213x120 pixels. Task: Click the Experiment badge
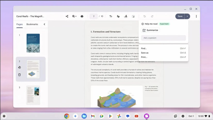pyautogui.click(x=164, y=24)
